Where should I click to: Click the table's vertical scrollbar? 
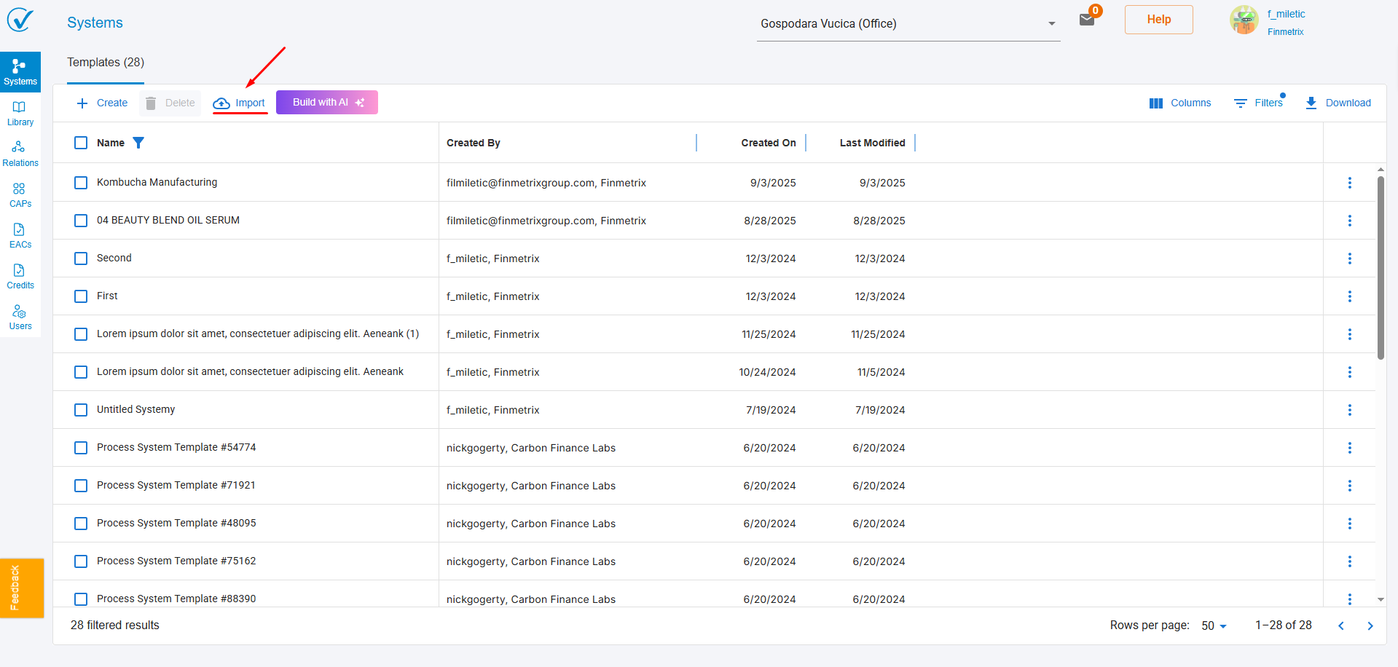1381,268
